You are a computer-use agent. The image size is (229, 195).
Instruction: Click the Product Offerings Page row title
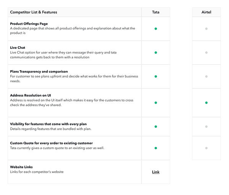29,24
